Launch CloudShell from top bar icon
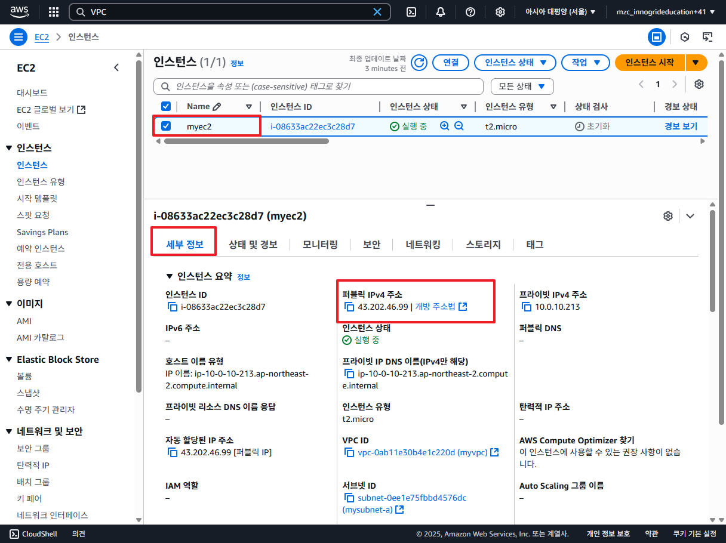Viewport: 726px width, 543px height. 411,12
